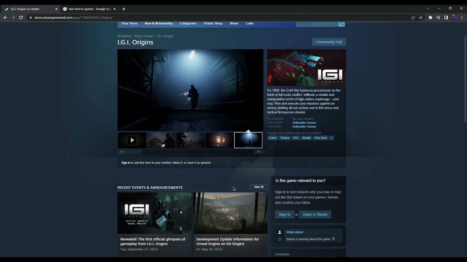Open the tab search chevron
467x262 pixels.
pos(428,8)
